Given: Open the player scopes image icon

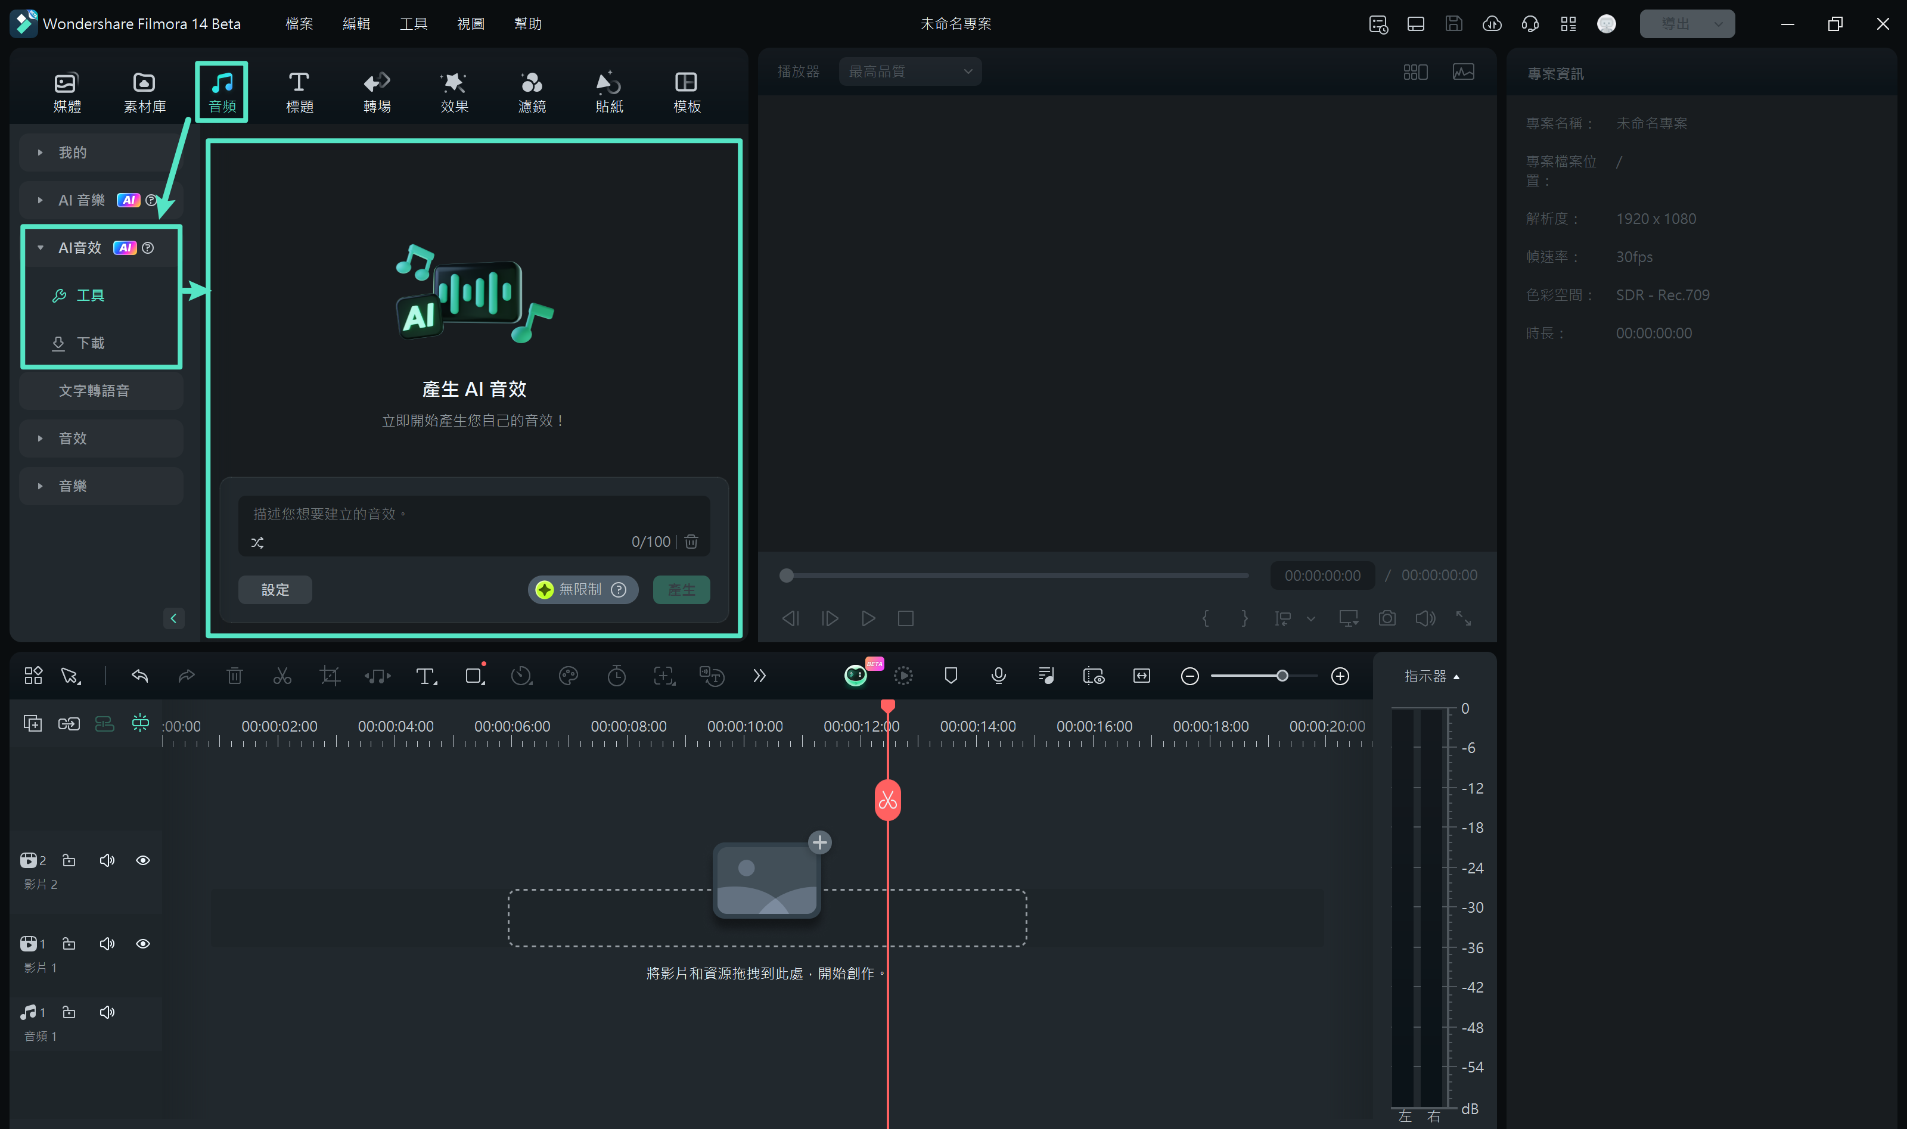Looking at the screenshot, I should (x=1462, y=71).
